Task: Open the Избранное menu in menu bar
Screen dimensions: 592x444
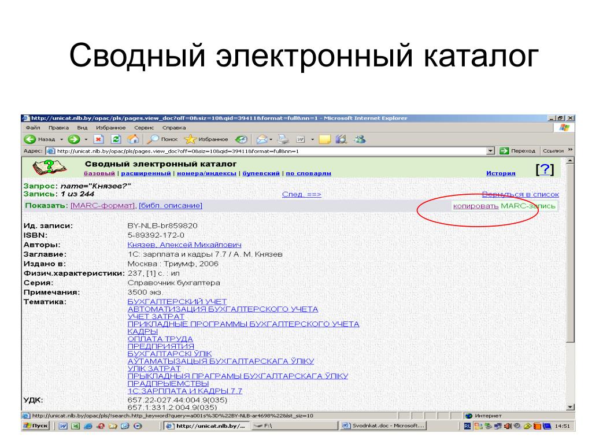Action: coord(110,128)
